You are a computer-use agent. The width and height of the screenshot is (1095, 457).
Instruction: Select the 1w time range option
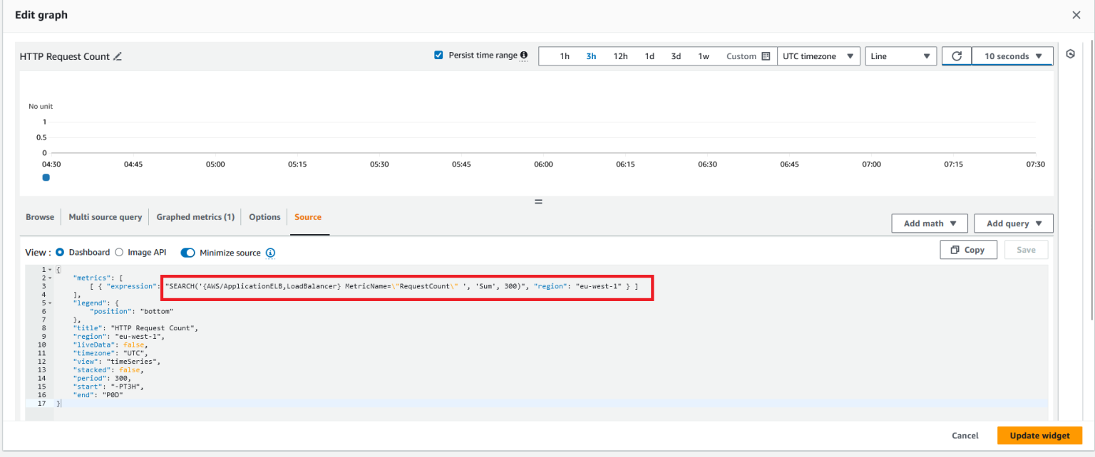[x=703, y=56]
